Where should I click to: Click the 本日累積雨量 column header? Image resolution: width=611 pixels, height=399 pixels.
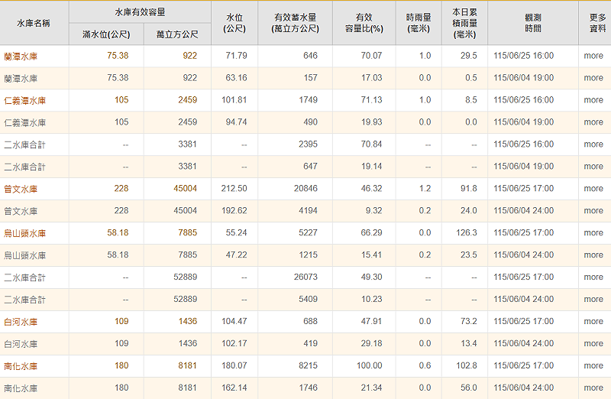pos(464,23)
